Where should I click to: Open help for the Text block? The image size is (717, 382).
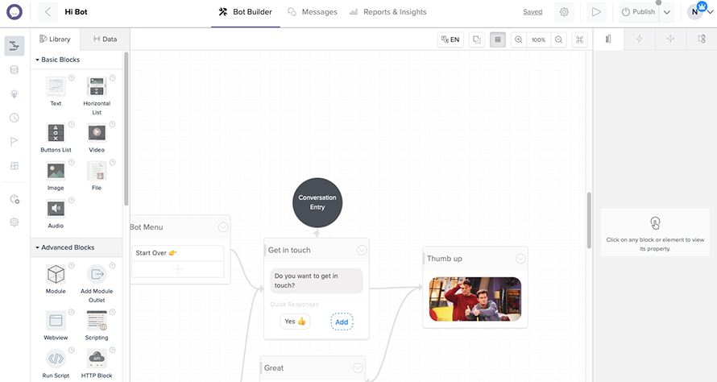click(72, 78)
